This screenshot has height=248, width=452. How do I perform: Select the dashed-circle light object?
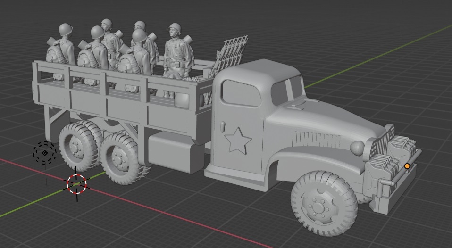click(45, 153)
